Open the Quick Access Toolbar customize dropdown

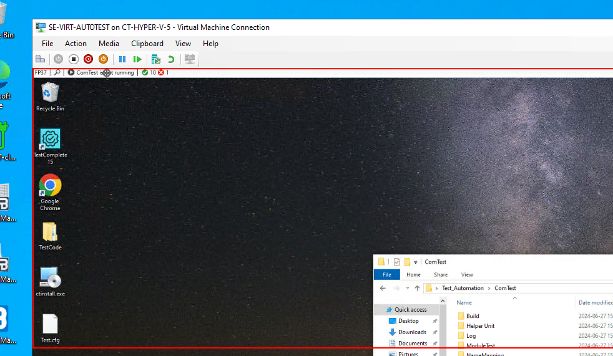(416, 262)
